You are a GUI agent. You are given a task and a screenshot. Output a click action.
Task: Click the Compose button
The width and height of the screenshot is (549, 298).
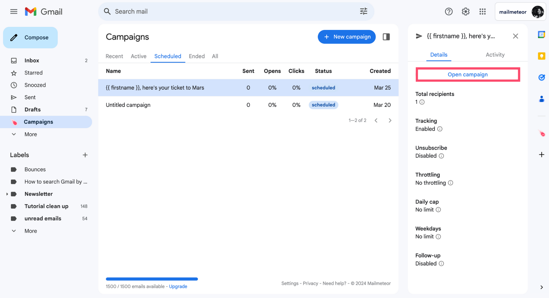[30, 38]
